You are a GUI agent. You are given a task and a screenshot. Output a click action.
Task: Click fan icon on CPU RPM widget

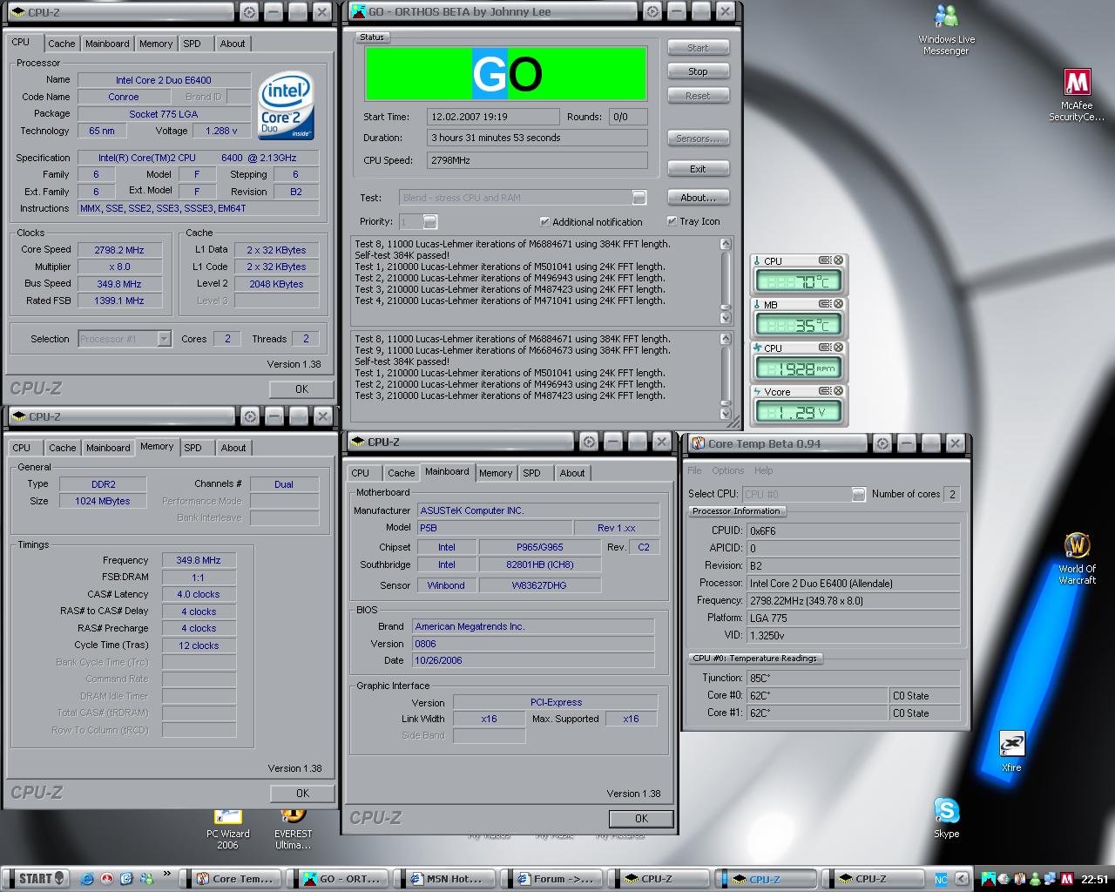757,348
